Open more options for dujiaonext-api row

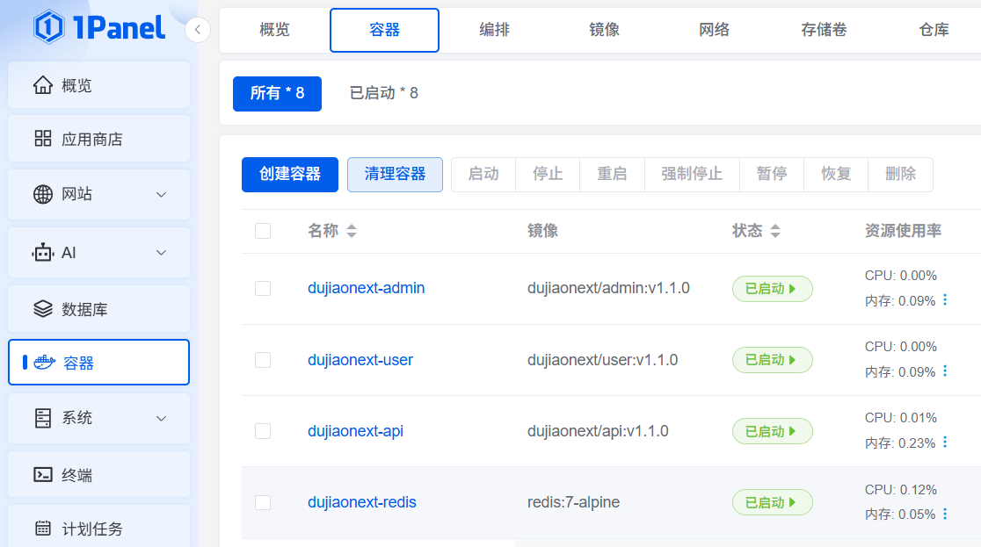(x=945, y=443)
